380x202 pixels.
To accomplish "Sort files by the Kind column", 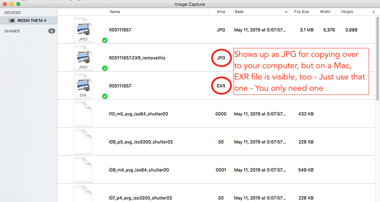I will (221, 12).
